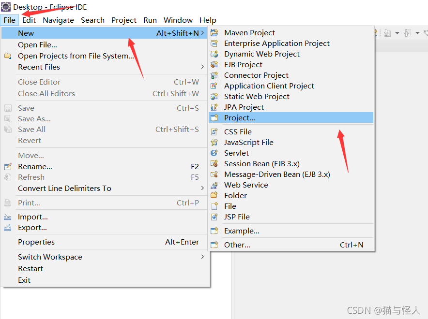Screen dimensions: 428x319
Task: Click the Message-Driven Bean icon
Action: tap(214, 174)
